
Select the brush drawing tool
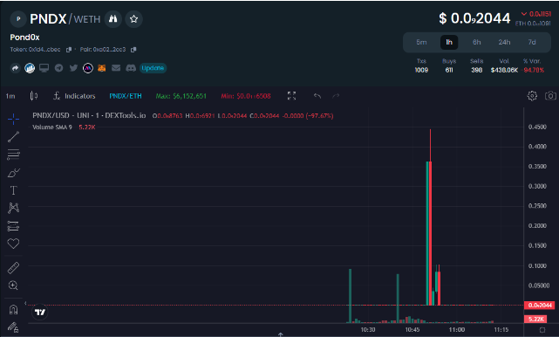click(14, 173)
